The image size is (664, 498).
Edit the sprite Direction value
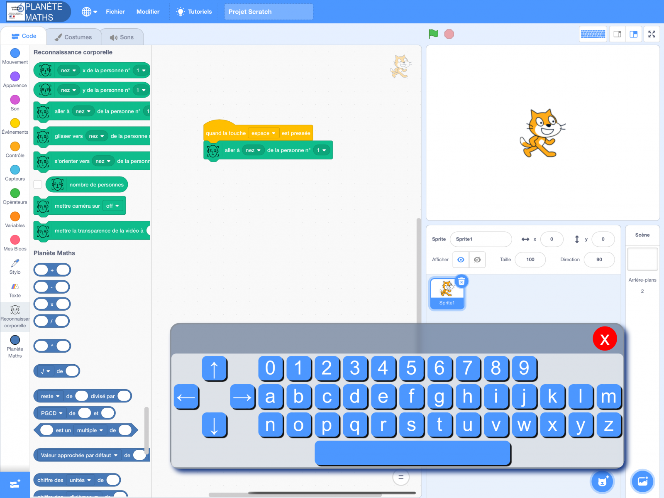coord(599,260)
